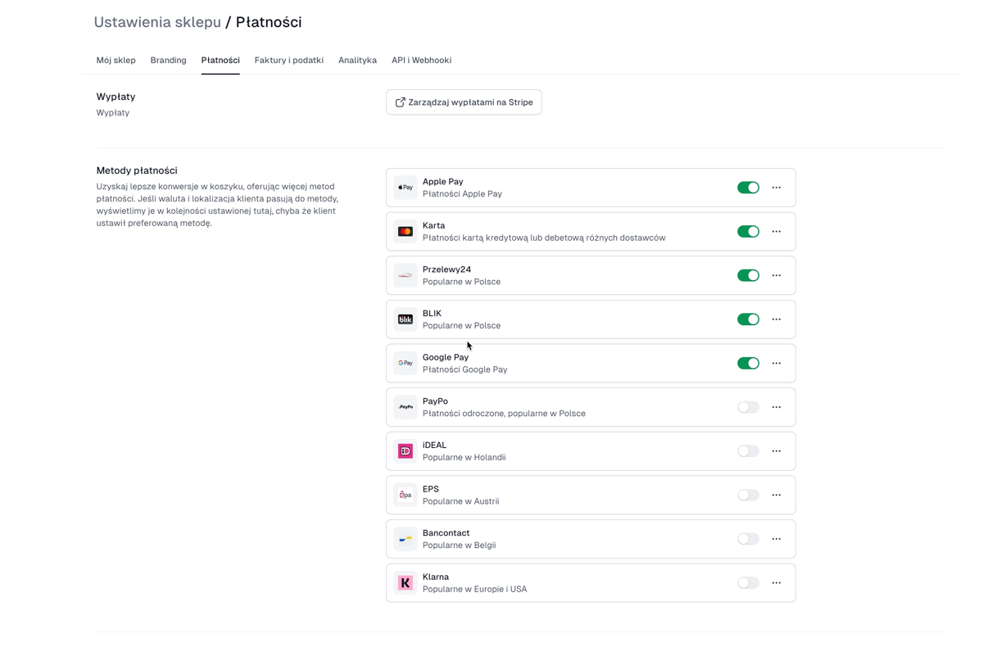This screenshot has width=983, height=652.
Task: Click the Bancontact logo icon
Action: (x=405, y=539)
